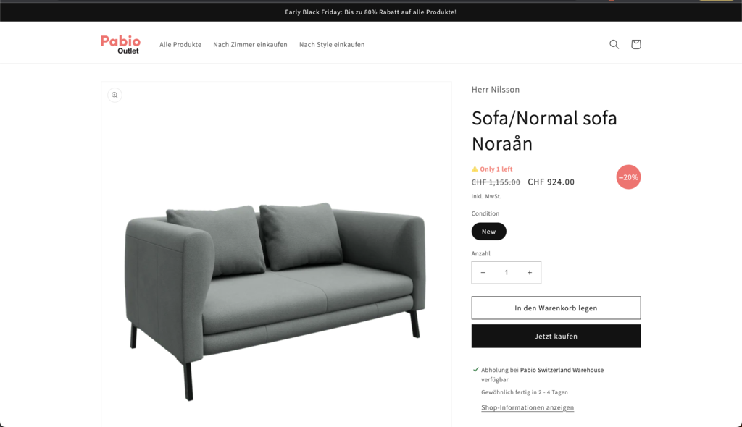Click the green pickup availability checkmark
Screen dimensions: 742x427
(x=475, y=370)
